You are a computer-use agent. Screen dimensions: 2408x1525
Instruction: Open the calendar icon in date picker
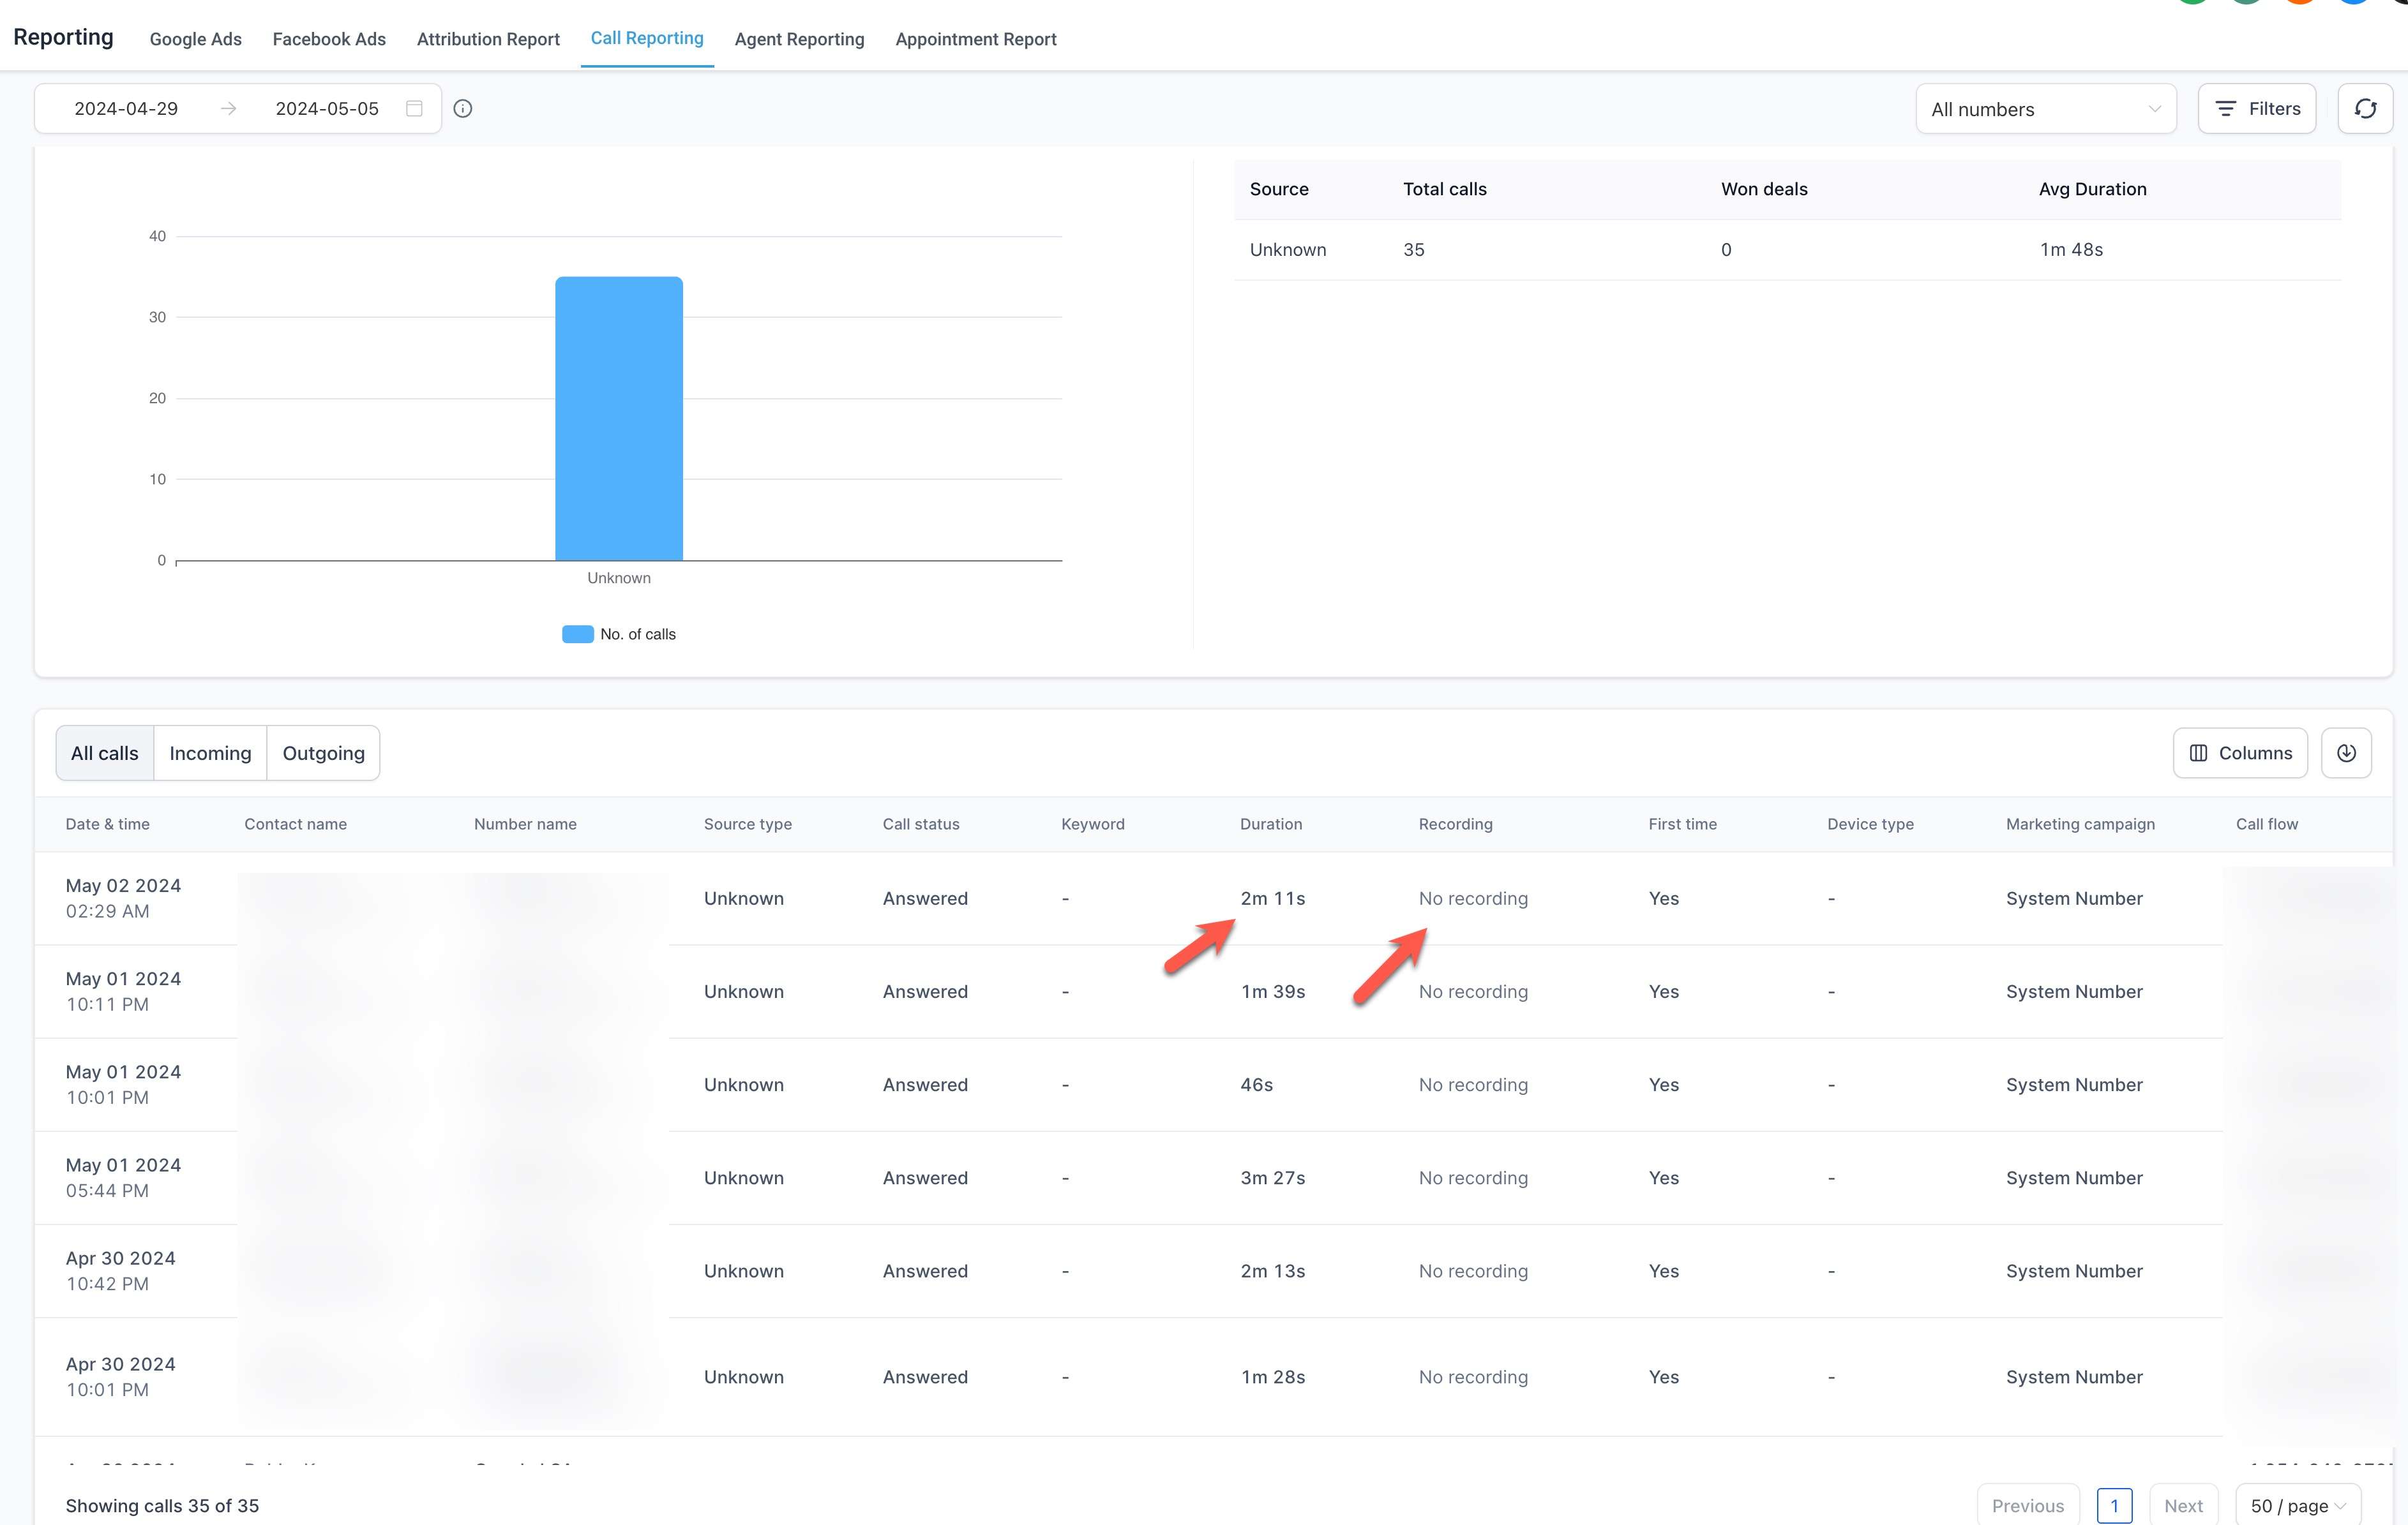[x=414, y=109]
